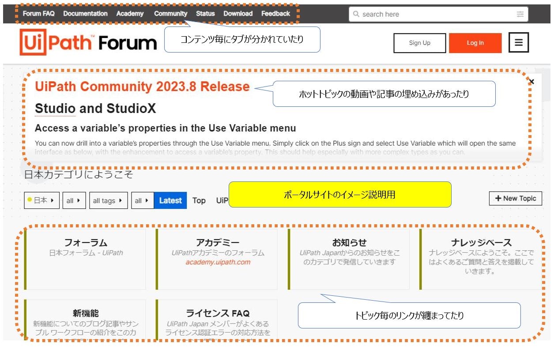Select the Latest sort toggle
The height and width of the screenshot is (347, 554).
coord(170,200)
